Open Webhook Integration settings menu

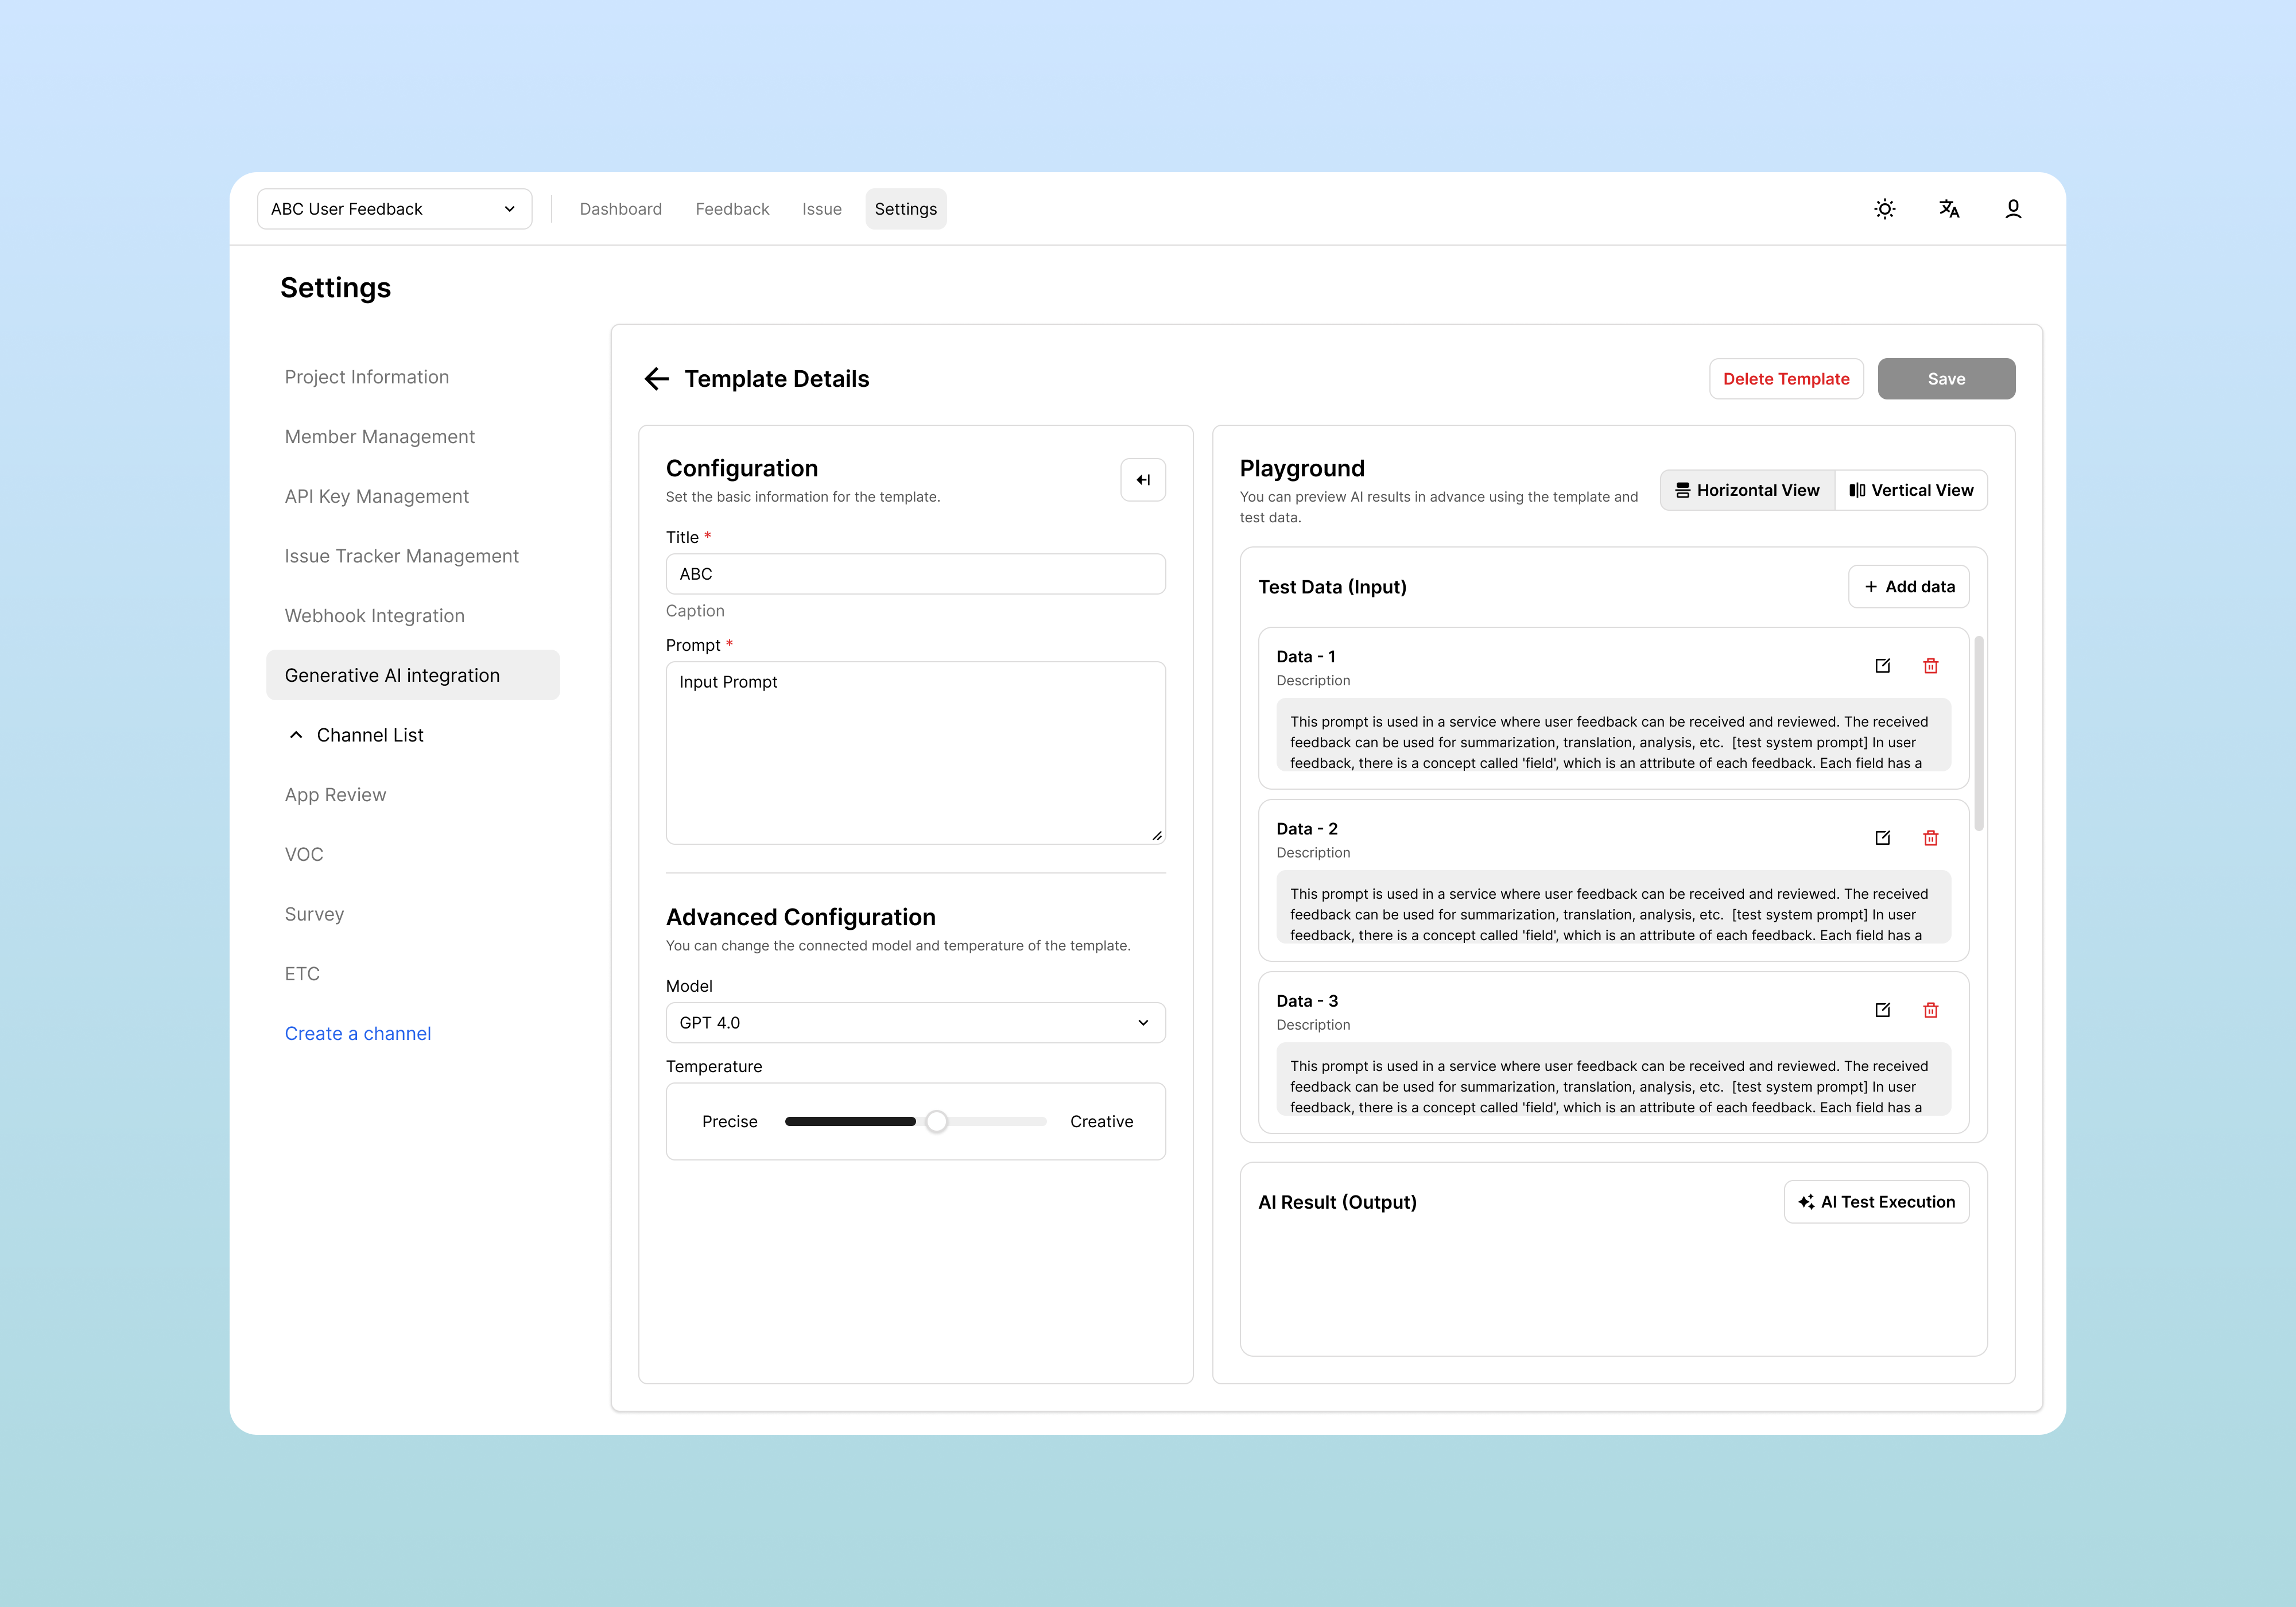coord(374,616)
